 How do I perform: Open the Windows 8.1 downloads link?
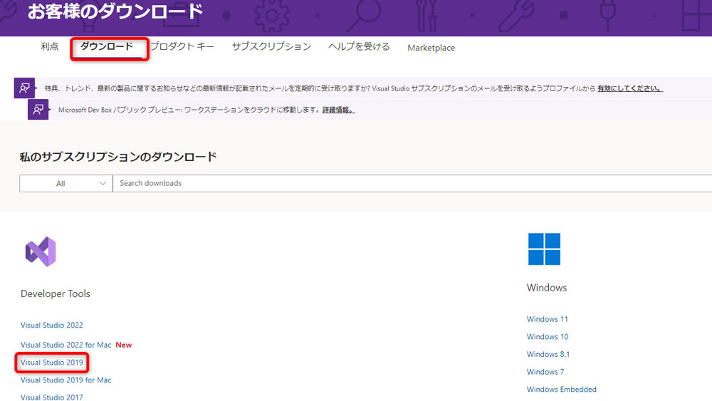click(x=548, y=354)
